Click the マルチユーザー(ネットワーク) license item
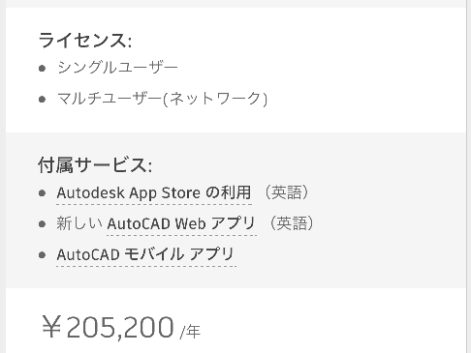Image resolution: width=471 pixels, height=353 pixels. (x=163, y=99)
